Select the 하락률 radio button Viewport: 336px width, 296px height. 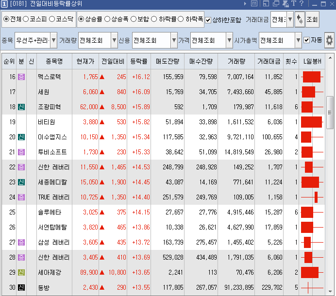pyautogui.click(x=154, y=19)
